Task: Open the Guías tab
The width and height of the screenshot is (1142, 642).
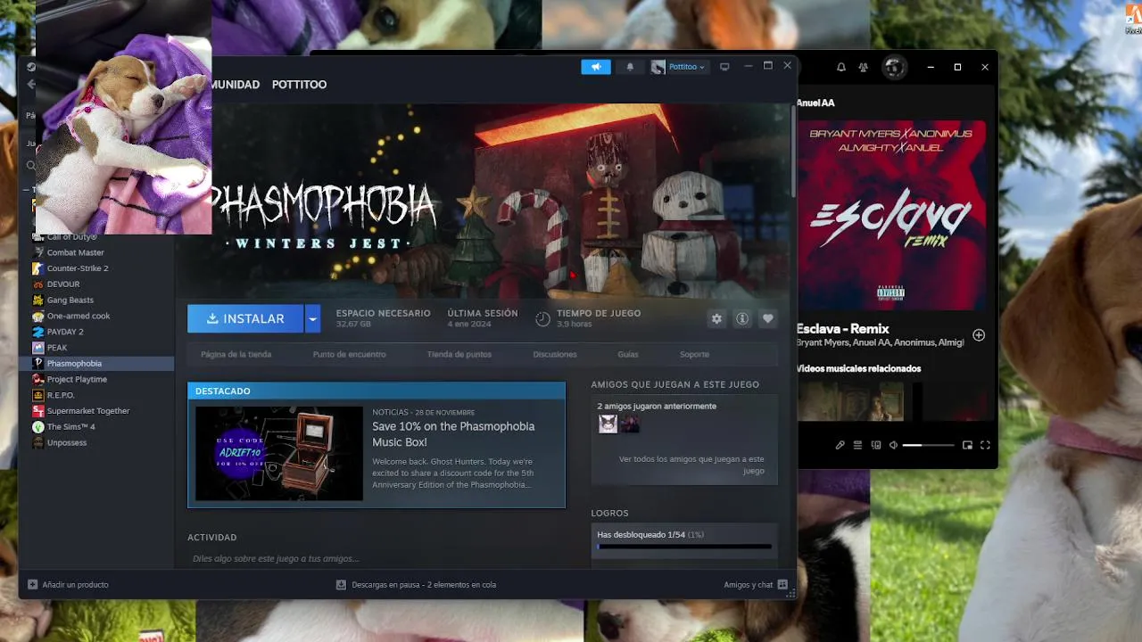Action: [x=628, y=354]
